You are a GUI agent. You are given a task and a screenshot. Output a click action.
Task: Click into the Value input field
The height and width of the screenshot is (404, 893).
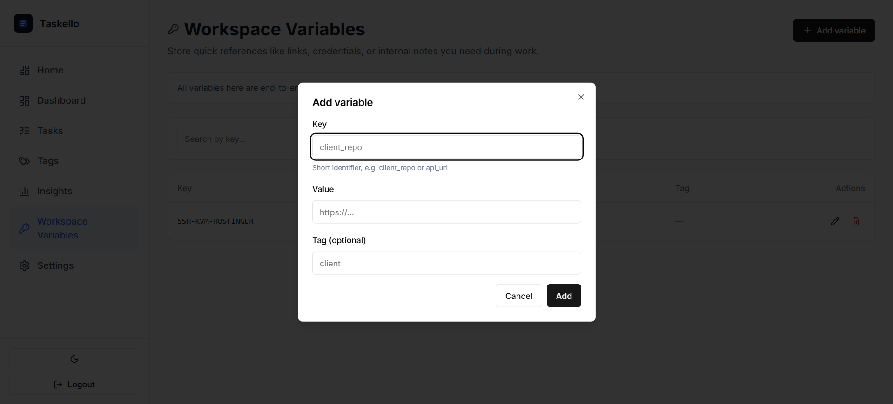click(446, 212)
